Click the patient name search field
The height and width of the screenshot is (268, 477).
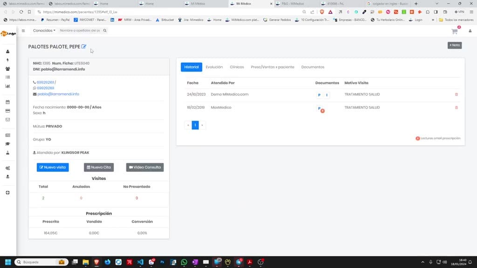(x=80, y=30)
